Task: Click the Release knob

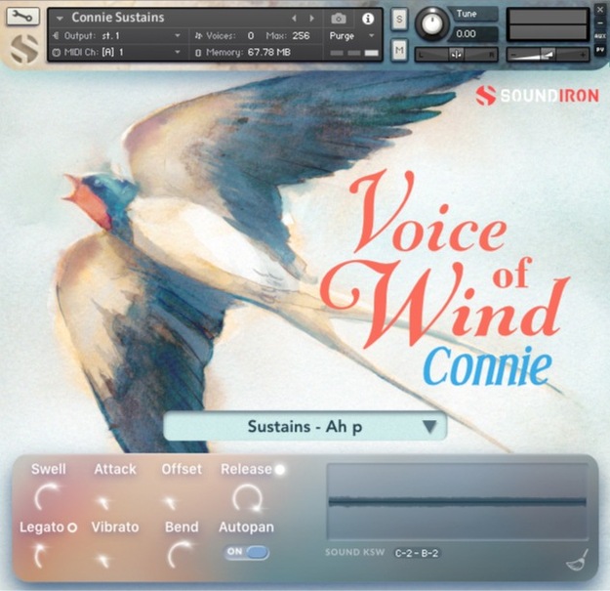Action: tap(247, 497)
